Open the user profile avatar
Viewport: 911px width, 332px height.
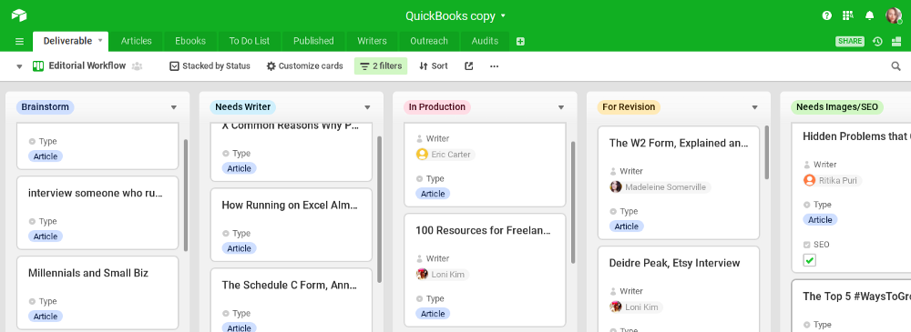[x=894, y=15]
